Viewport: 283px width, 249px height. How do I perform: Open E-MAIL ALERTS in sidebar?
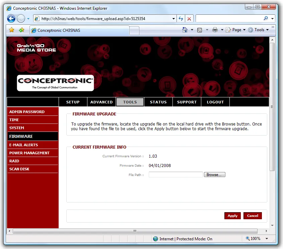33,145
